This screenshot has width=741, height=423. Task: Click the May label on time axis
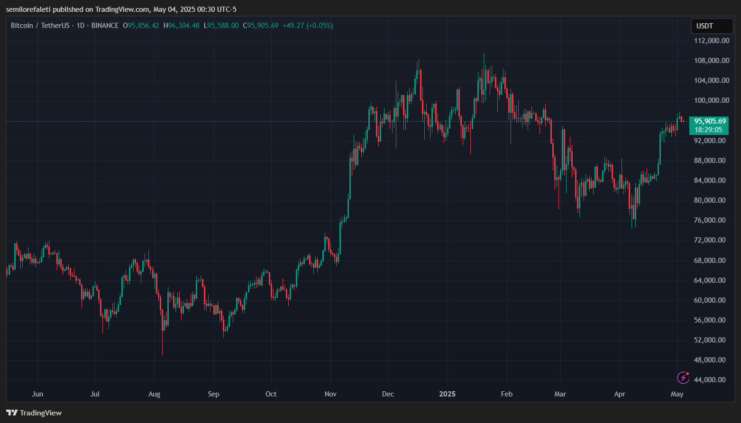pyautogui.click(x=677, y=394)
